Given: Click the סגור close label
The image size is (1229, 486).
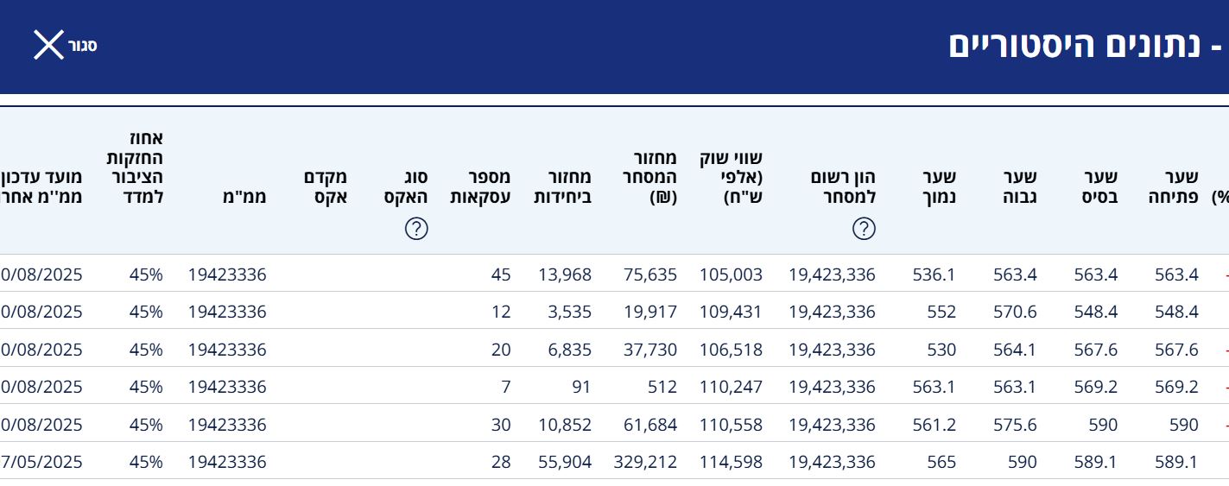Looking at the screenshot, I should pos(83,46).
